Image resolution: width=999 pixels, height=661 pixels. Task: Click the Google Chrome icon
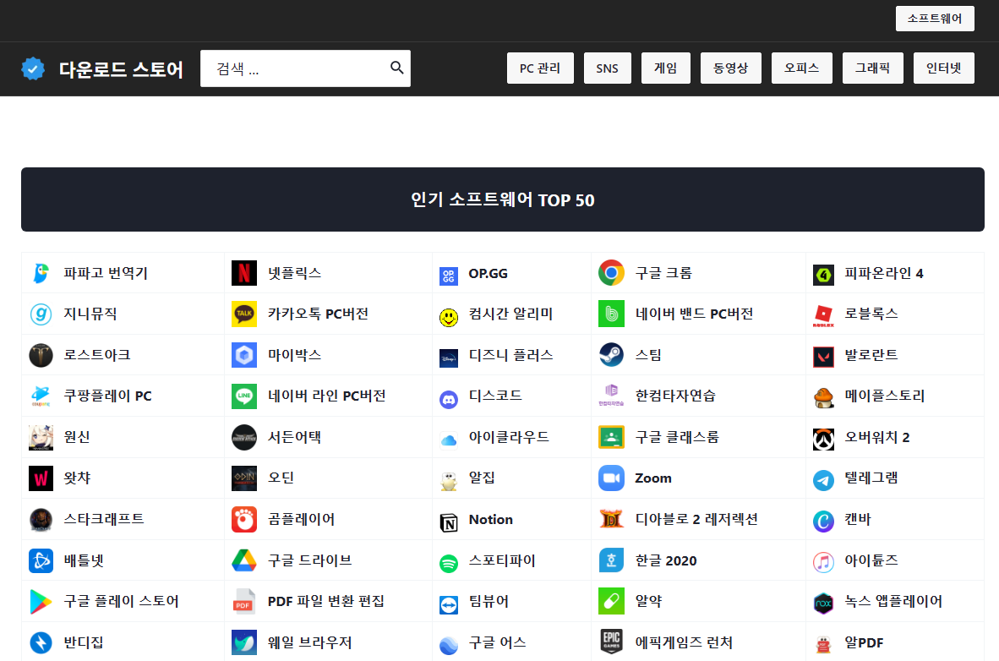point(611,273)
